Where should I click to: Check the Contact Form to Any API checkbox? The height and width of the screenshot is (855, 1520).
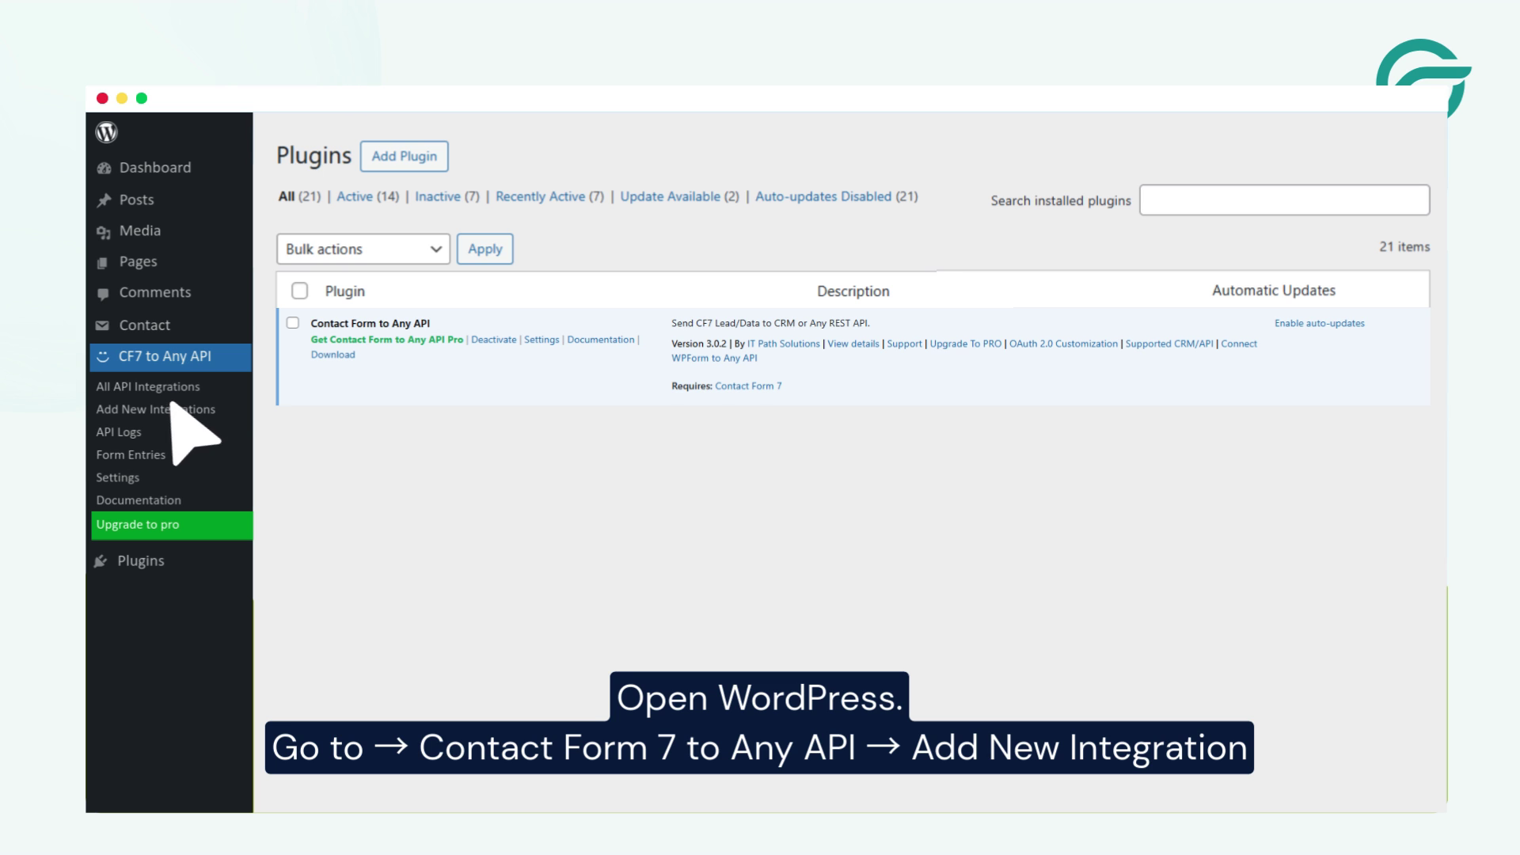pyautogui.click(x=293, y=322)
